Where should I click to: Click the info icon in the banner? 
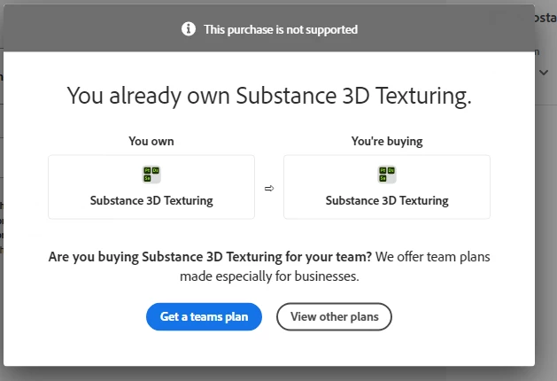click(188, 29)
